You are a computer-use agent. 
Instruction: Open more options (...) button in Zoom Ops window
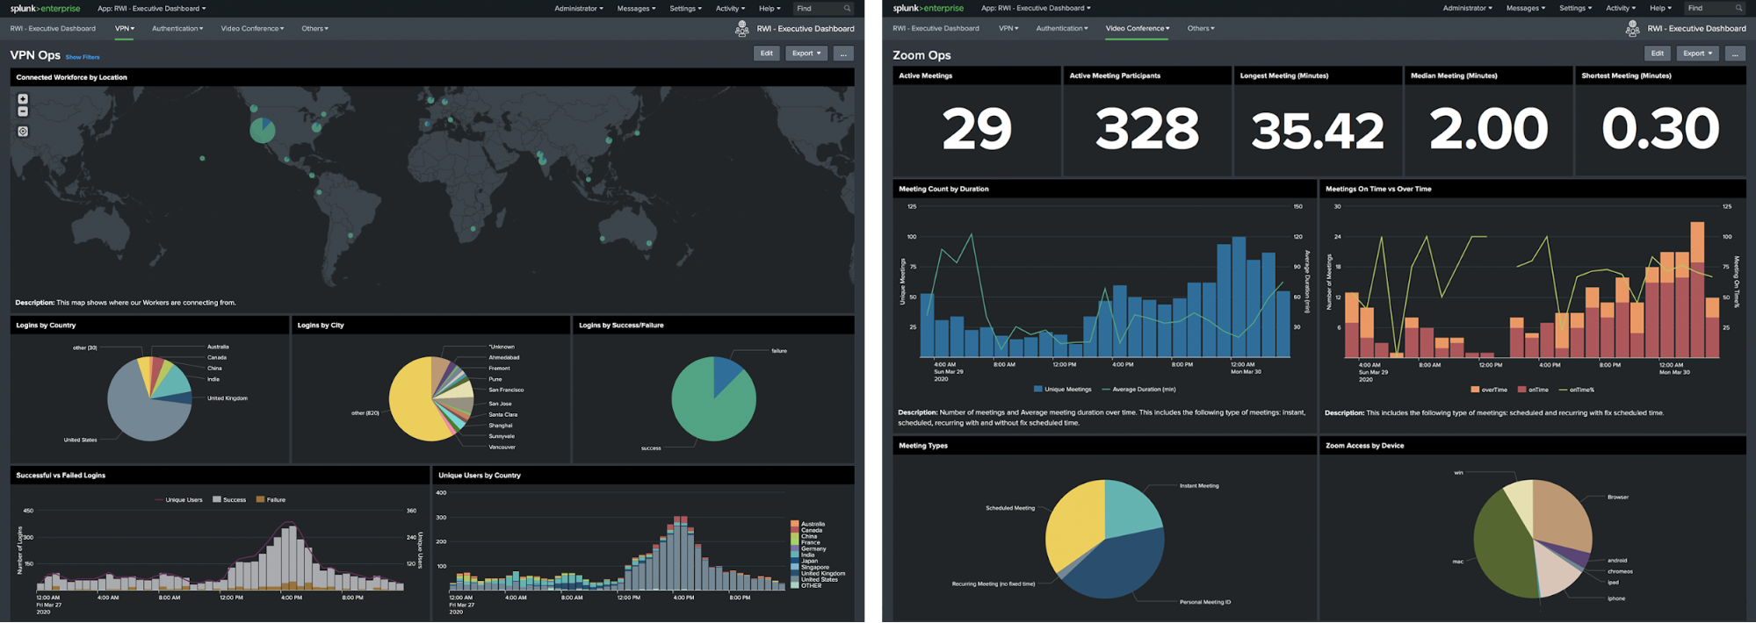(x=1735, y=54)
